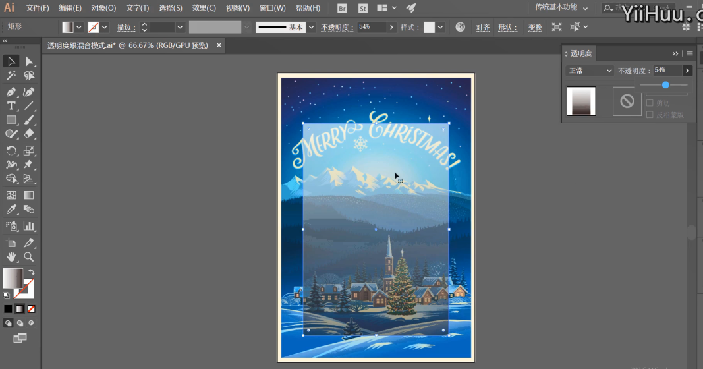Screen dimensions: 703x369
Task: Reset to default fill and stroke
Action: coord(7,295)
